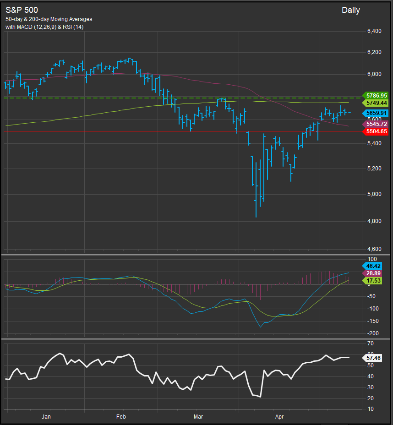
Task: Select the 28.89 MACD histogram tag
Action: 372,273
